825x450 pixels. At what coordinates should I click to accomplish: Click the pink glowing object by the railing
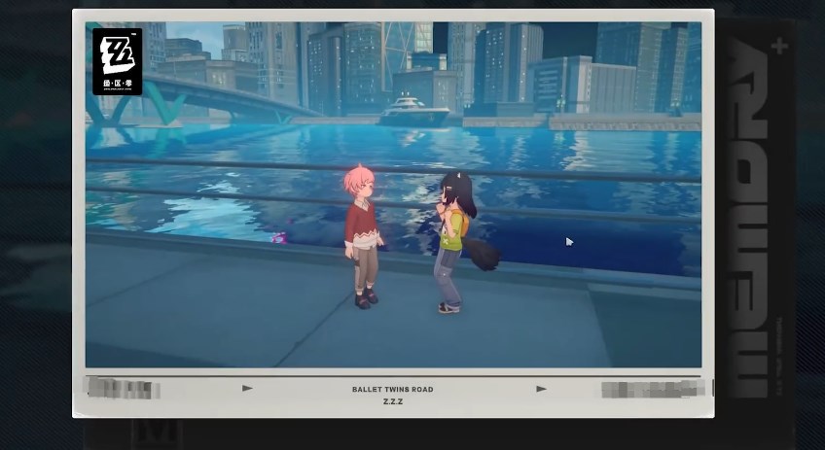279,238
